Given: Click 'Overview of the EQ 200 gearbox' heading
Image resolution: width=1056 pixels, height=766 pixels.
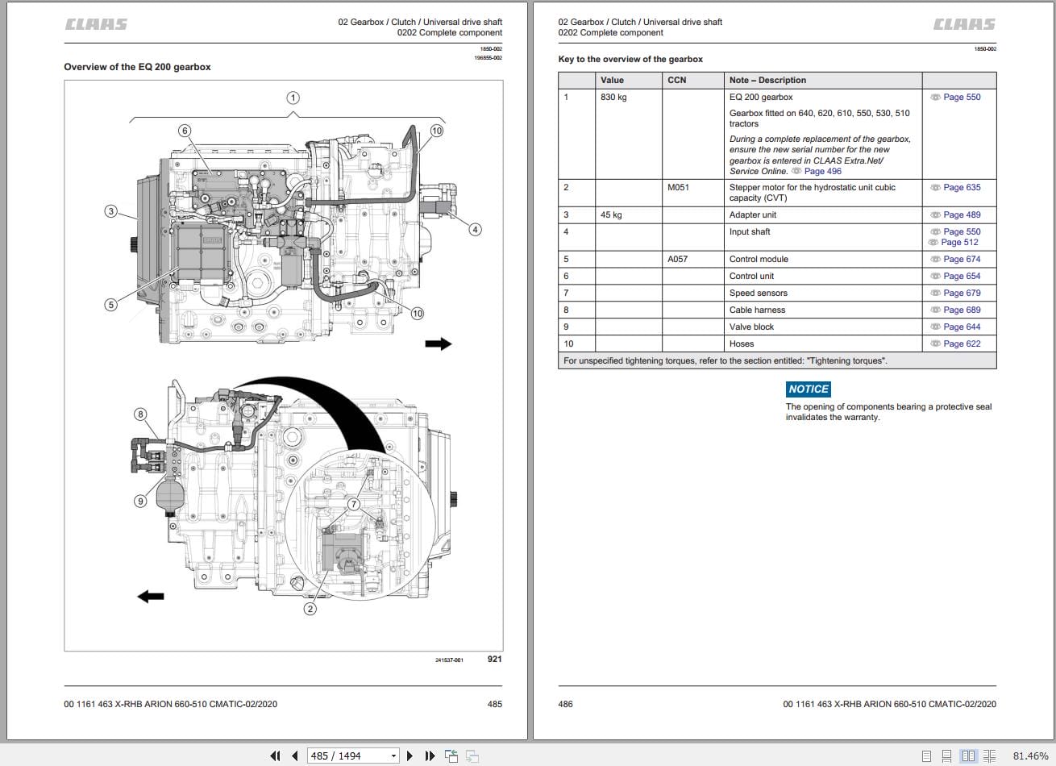Looking at the screenshot, I should (x=137, y=67).
